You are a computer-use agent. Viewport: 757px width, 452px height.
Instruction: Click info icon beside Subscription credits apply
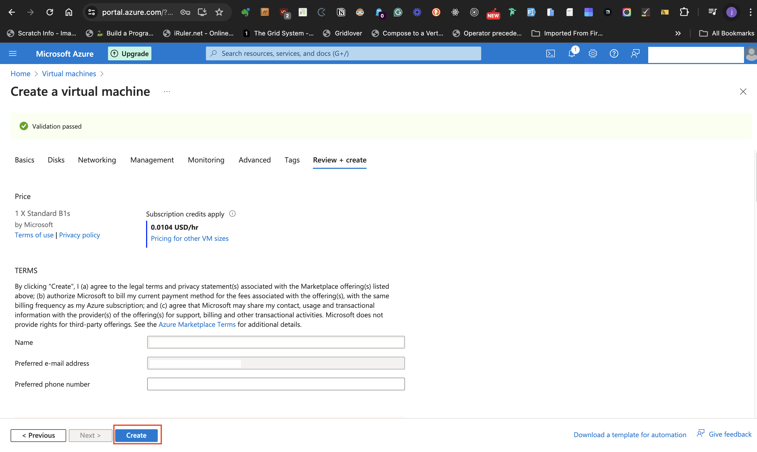(232, 214)
